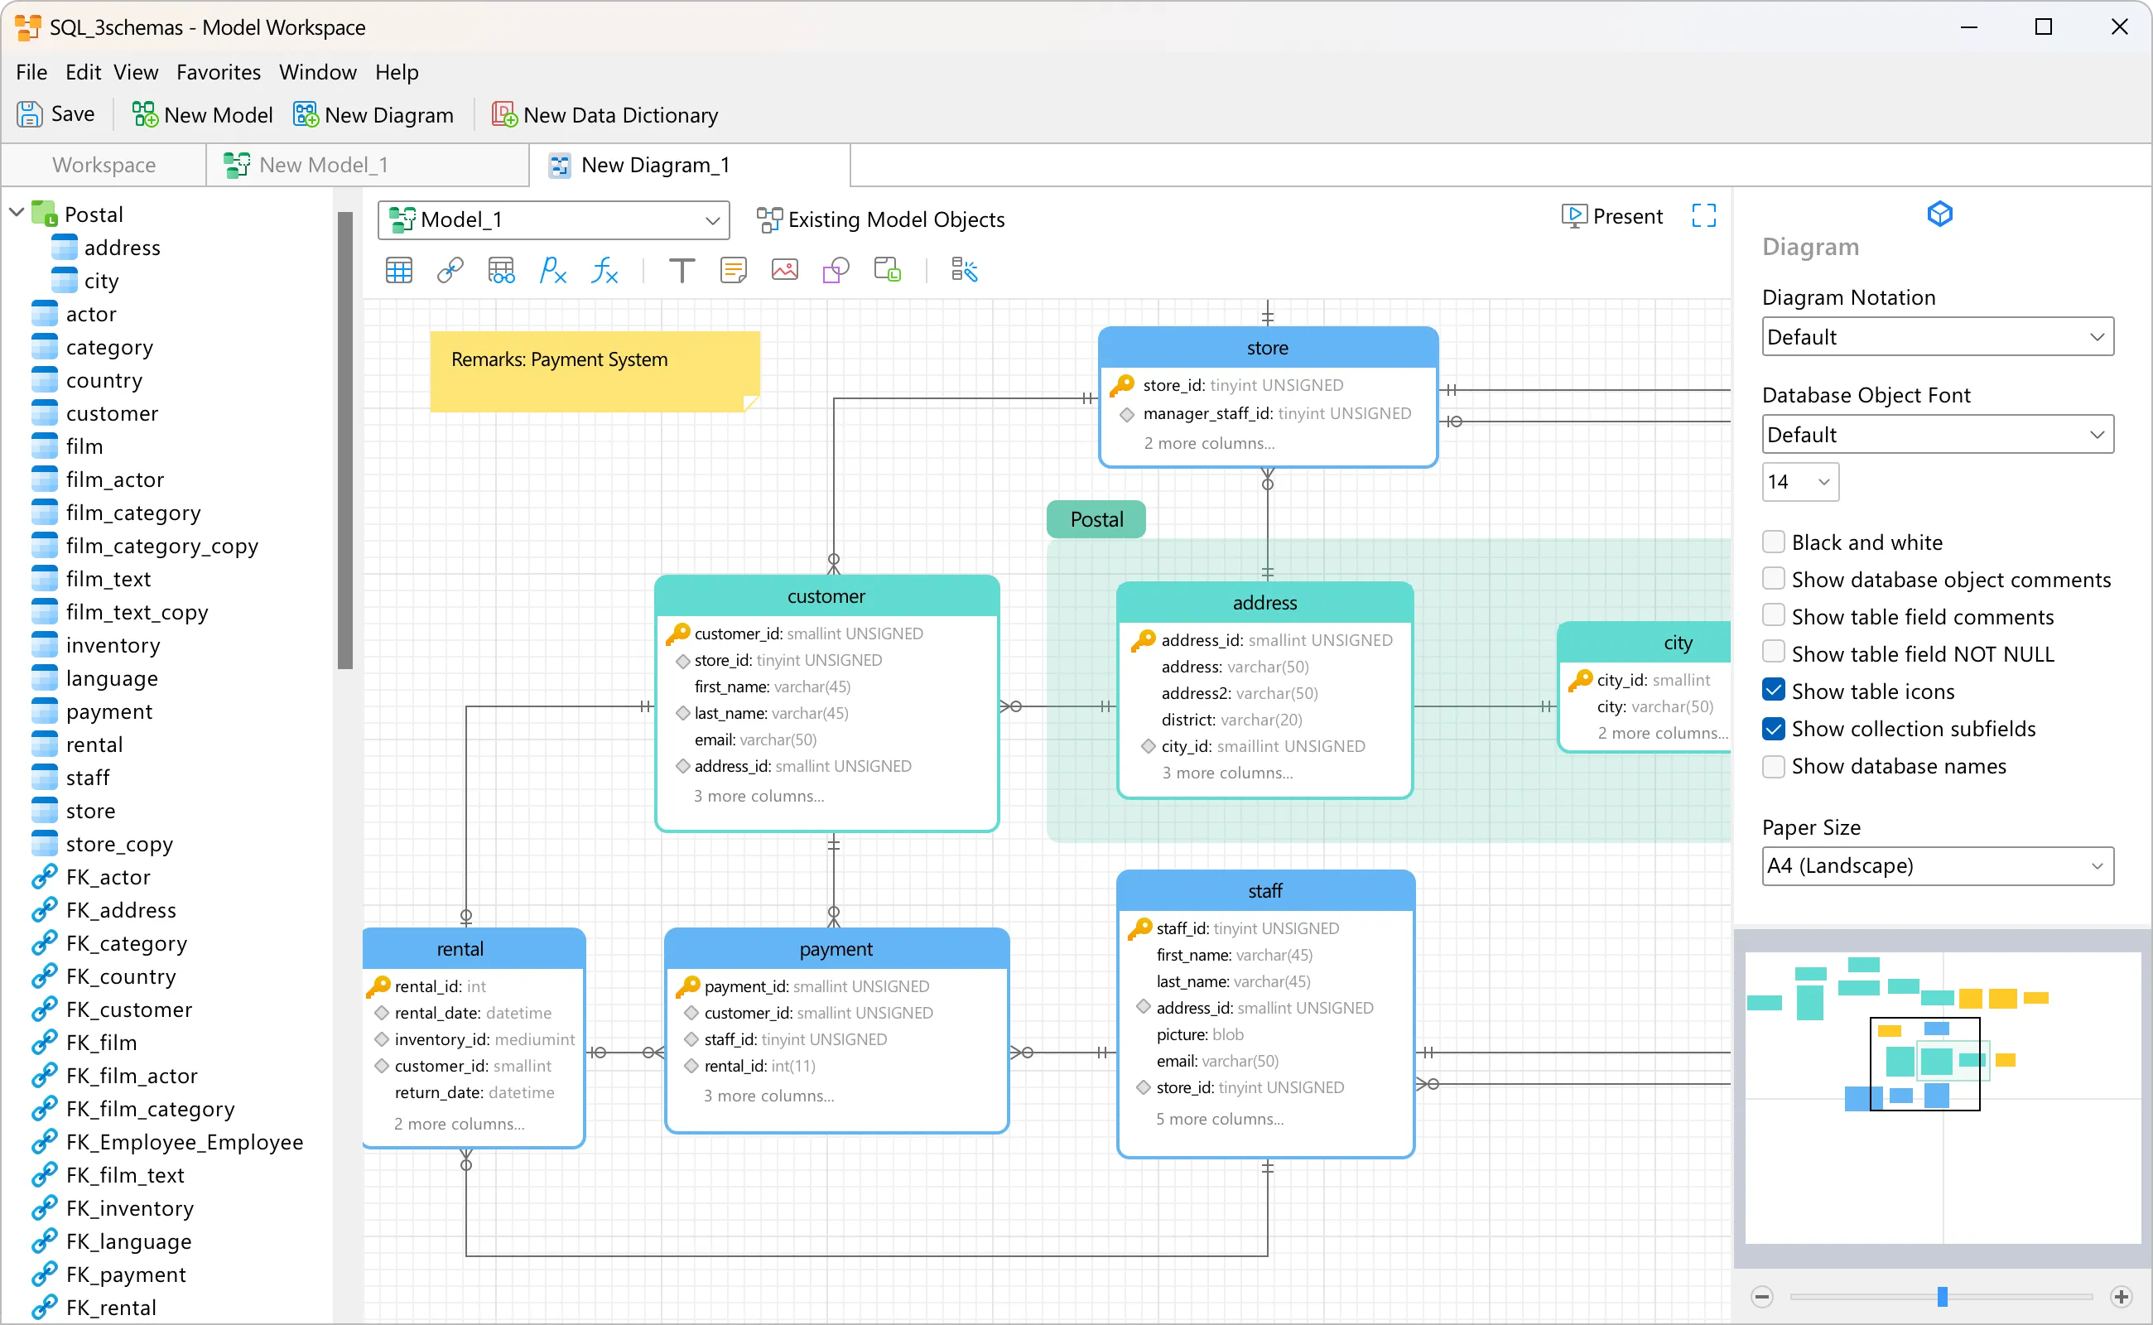Click the auto layout tool icon

(x=964, y=271)
